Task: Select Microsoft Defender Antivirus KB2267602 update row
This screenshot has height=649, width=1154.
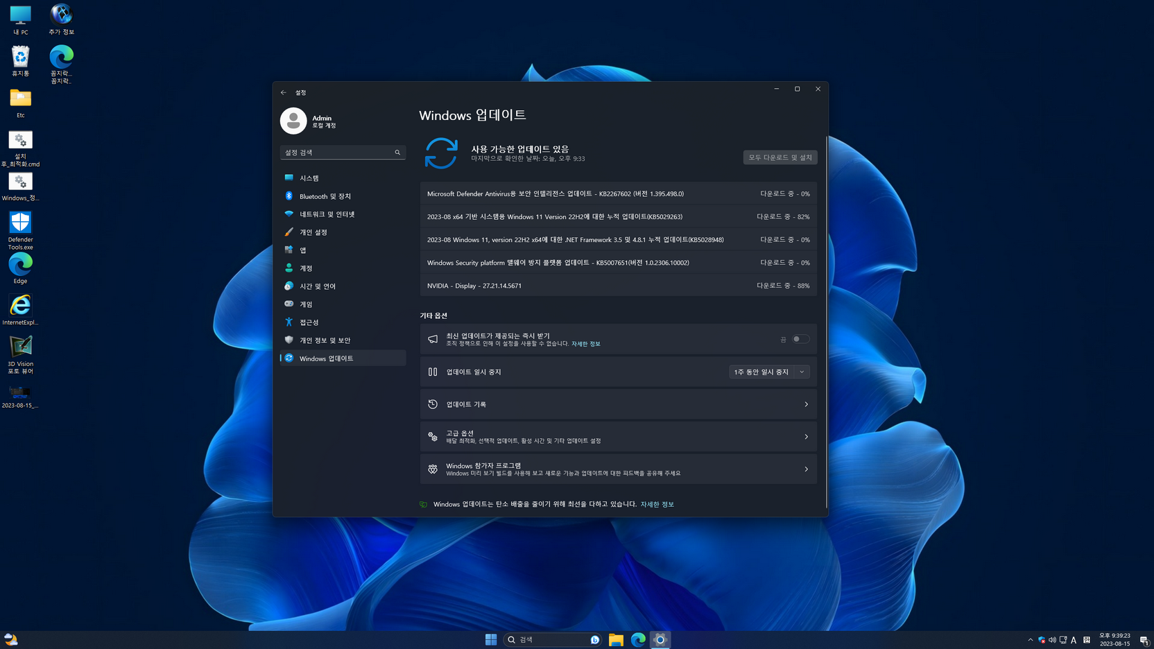Action: click(618, 193)
